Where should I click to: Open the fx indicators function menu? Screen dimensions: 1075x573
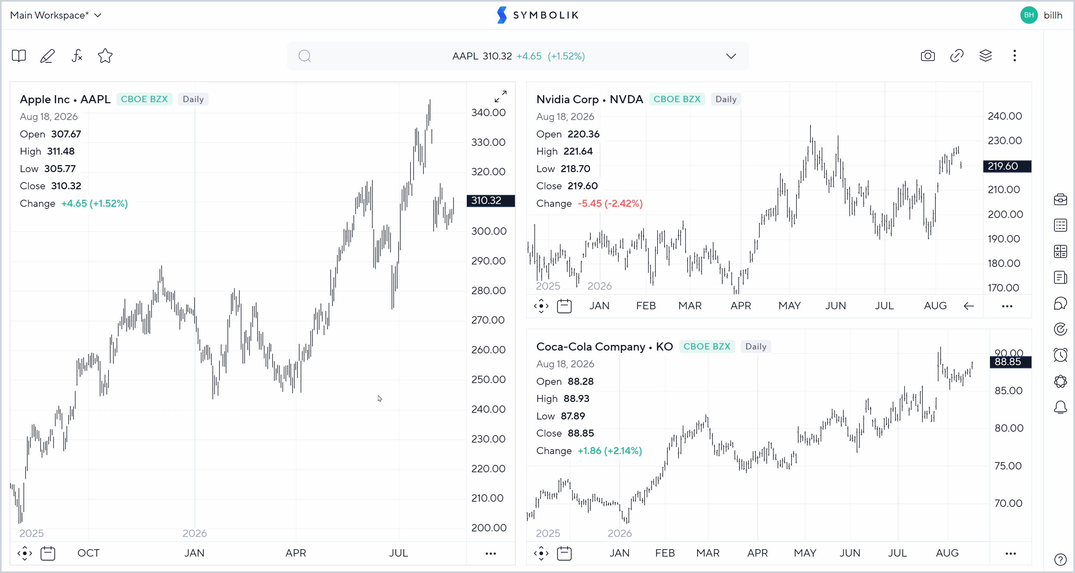pos(77,56)
